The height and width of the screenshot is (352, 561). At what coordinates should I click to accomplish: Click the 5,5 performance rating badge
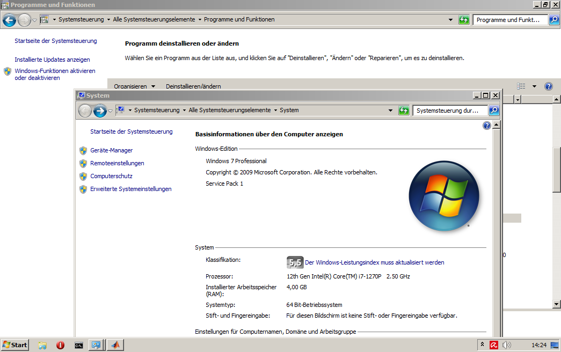295,262
